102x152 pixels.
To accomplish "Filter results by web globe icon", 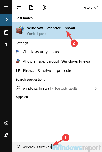I will (x=44, y=8).
